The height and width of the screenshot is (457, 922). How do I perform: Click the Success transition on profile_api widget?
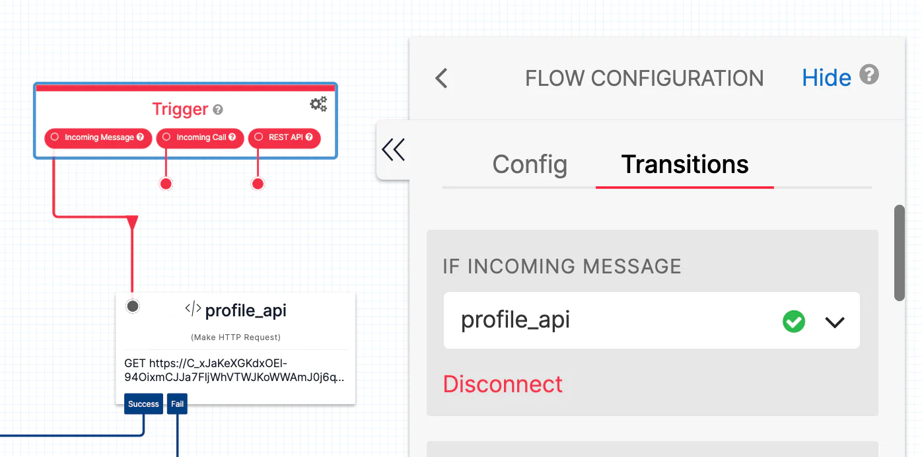pyautogui.click(x=143, y=404)
